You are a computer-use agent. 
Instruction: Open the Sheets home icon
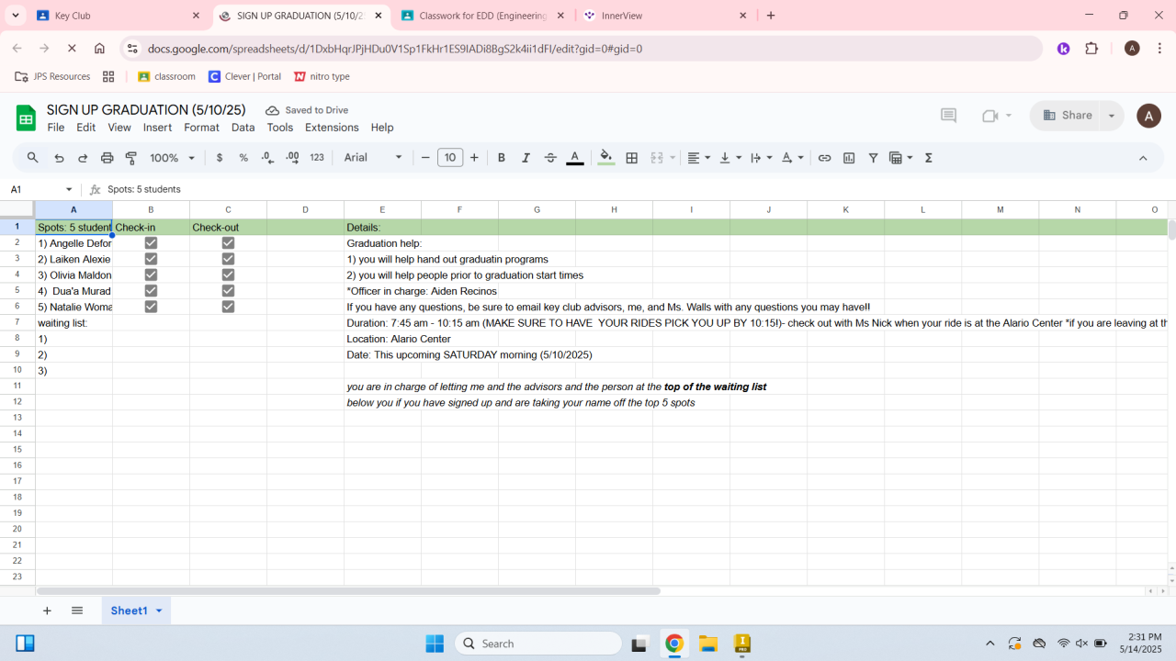click(26, 118)
